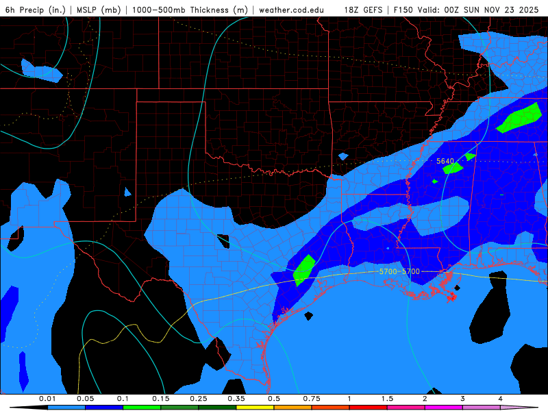Click the 0.35 legend value

236,399
